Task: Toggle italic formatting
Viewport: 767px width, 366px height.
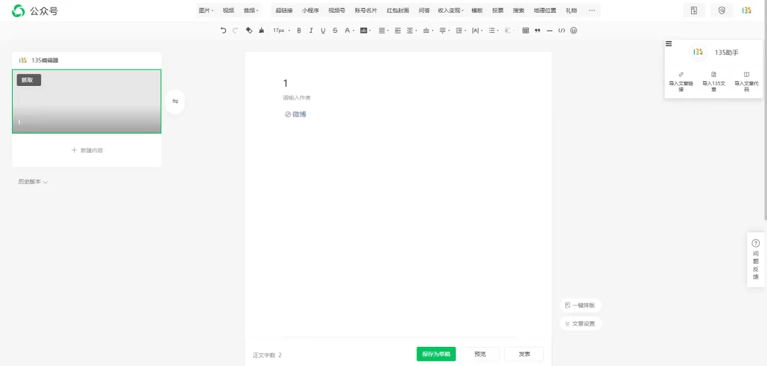Action: (311, 31)
